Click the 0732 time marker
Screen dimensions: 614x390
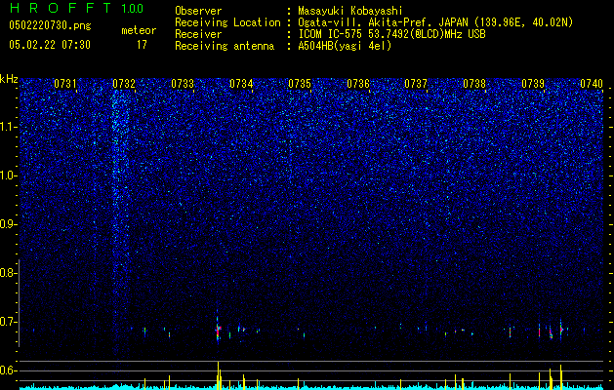pyautogui.click(x=124, y=84)
